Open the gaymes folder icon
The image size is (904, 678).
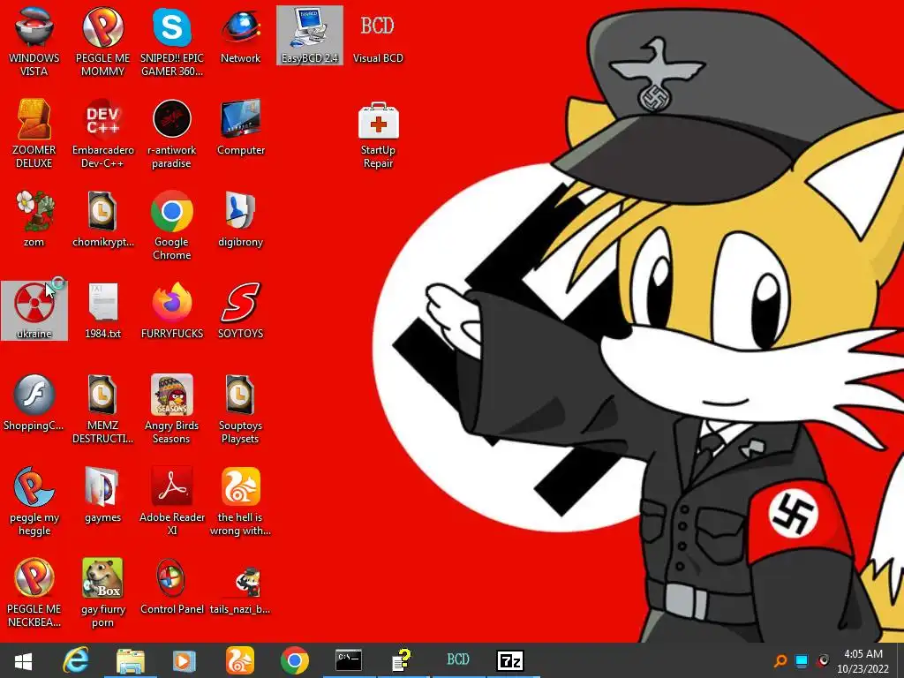(x=102, y=495)
